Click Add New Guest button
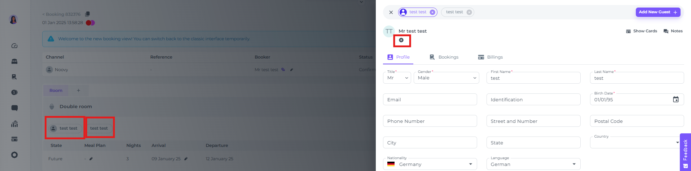 click(x=658, y=12)
